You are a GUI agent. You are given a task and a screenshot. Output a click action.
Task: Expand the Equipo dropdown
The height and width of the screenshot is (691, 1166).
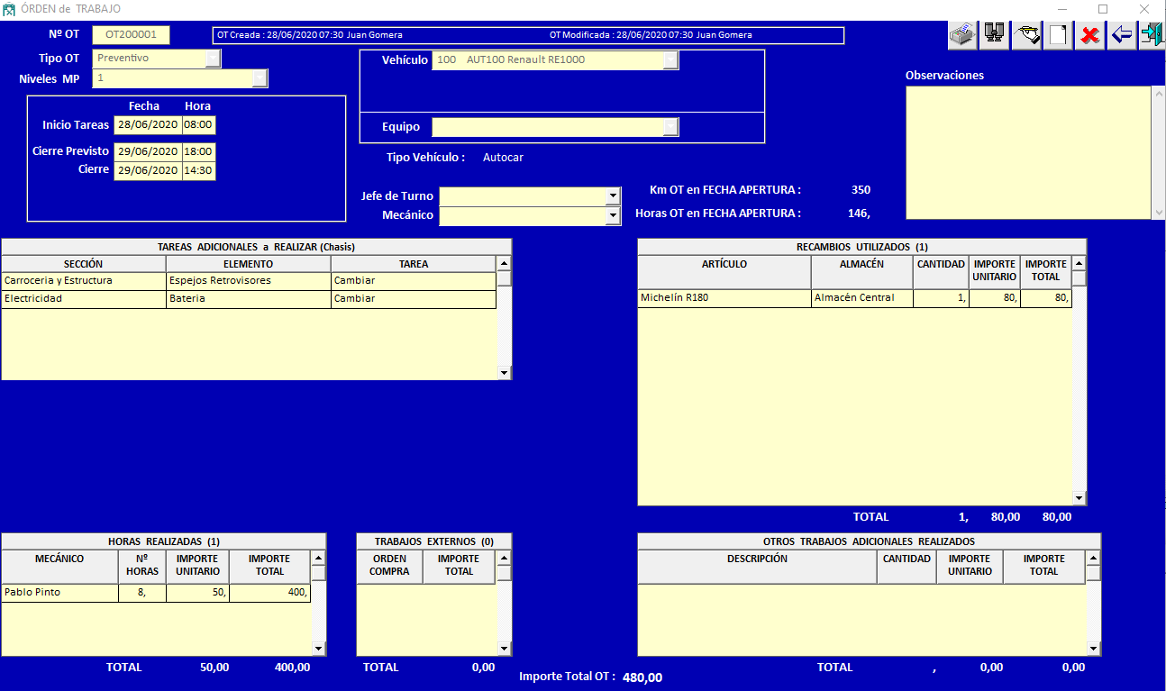[x=670, y=127]
